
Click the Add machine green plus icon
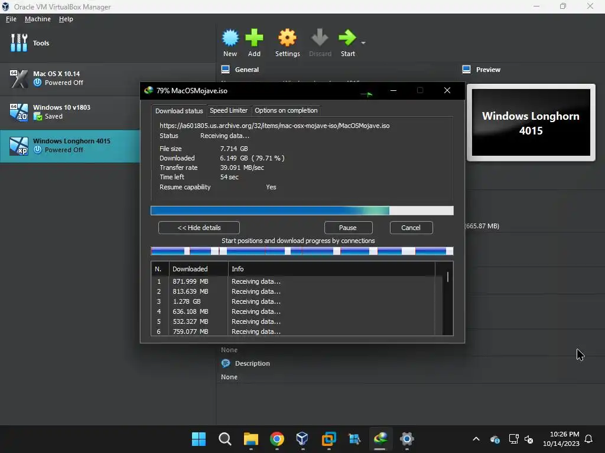(x=254, y=38)
